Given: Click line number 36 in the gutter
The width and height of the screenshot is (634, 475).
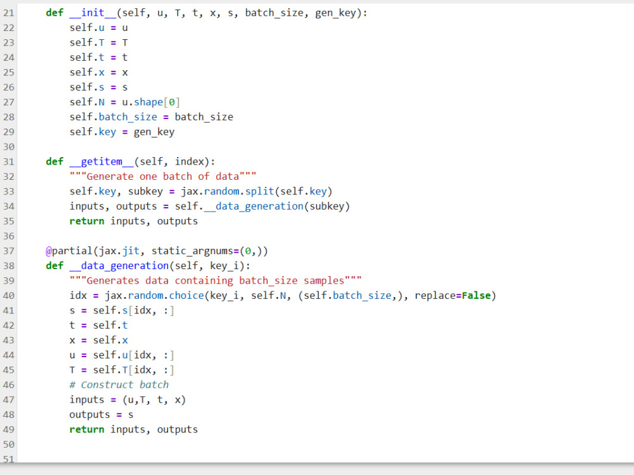Looking at the screenshot, I should point(8,236).
